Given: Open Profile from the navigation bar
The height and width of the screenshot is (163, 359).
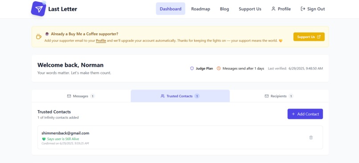Looking at the screenshot, I should [281, 9].
